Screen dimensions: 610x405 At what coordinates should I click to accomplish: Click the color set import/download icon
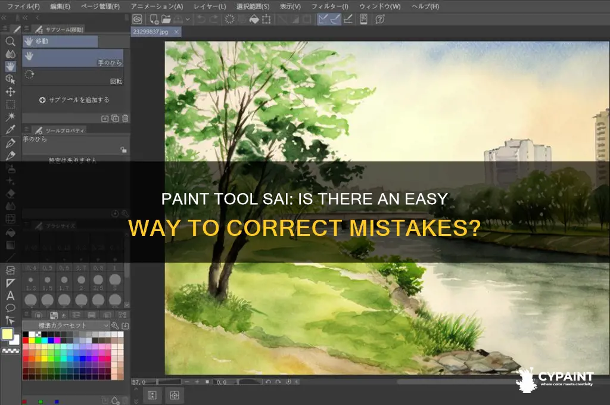pyautogui.click(x=125, y=325)
